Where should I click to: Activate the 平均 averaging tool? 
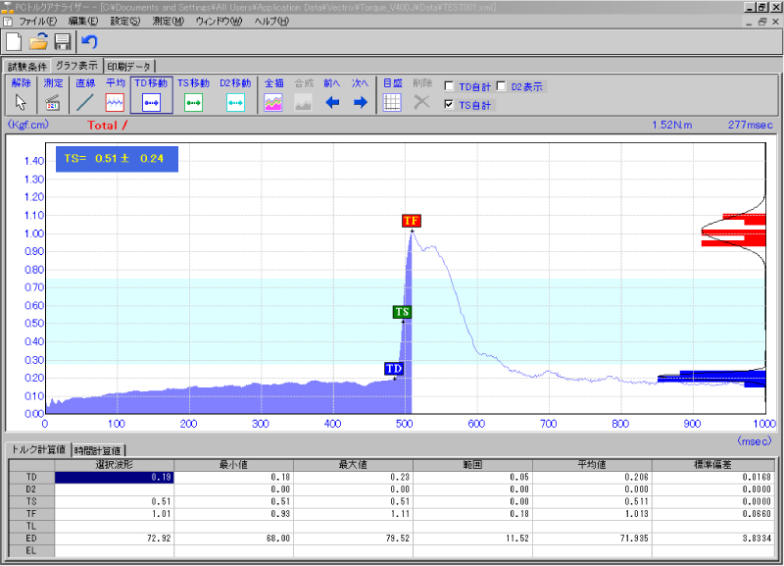115,101
